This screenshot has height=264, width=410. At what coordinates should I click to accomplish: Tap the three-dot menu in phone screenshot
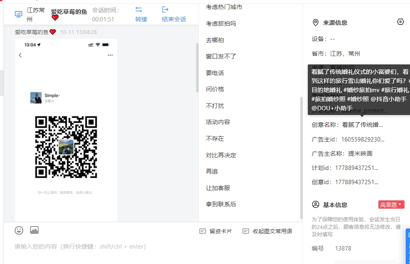(110, 55)
